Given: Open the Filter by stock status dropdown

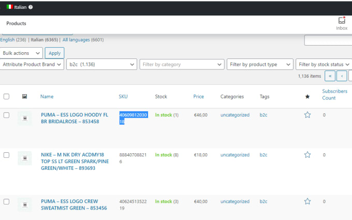Looking at the screenshot, I should tap(324, 64).
